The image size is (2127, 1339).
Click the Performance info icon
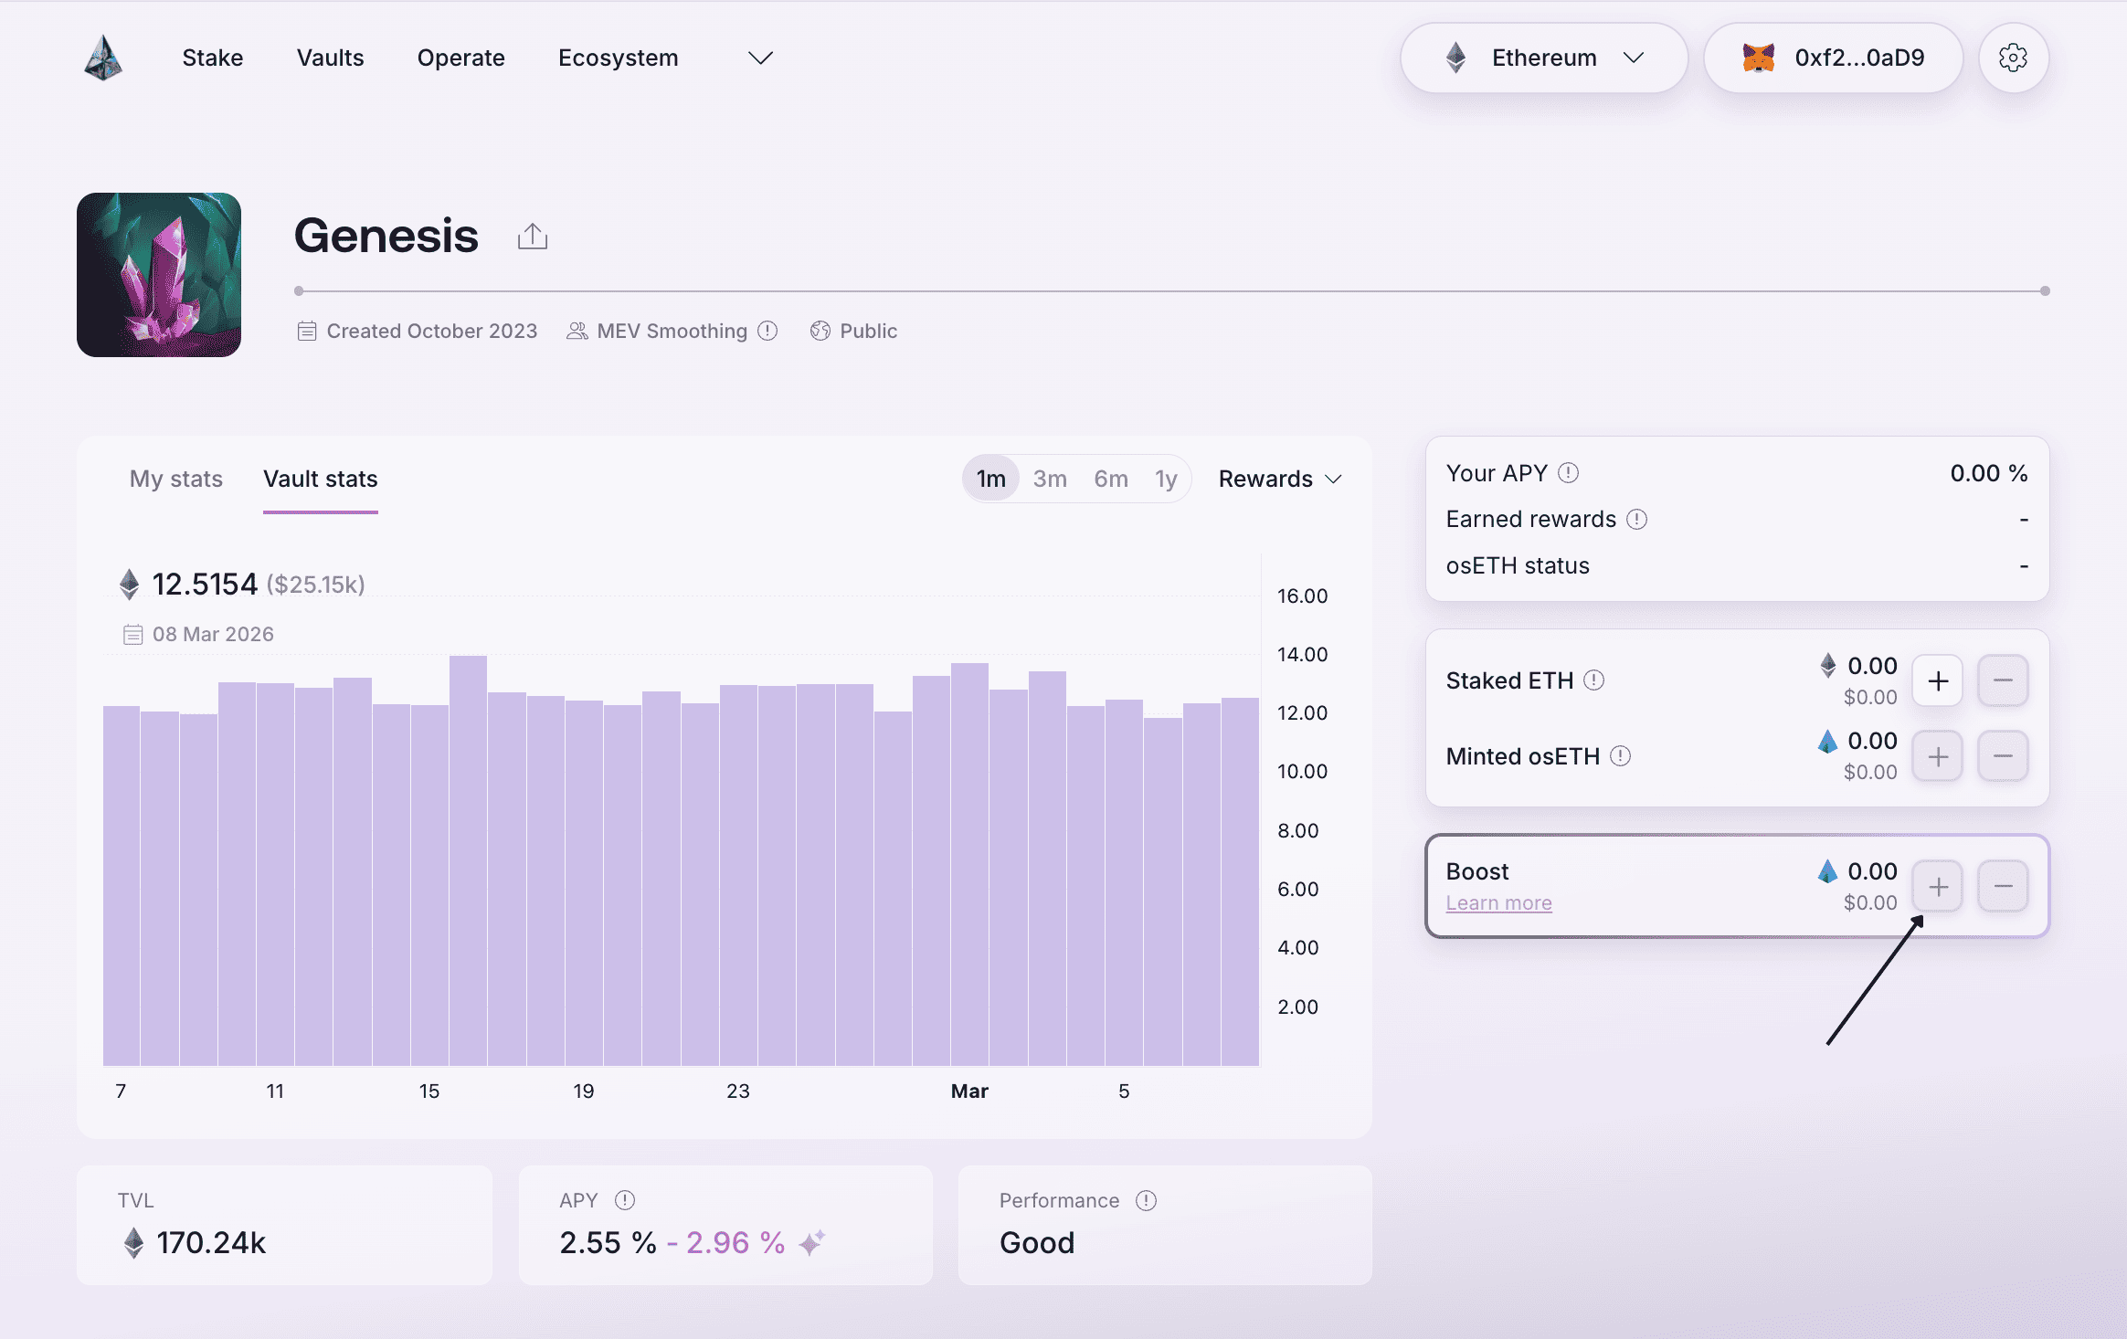pyautogui.click(x=1146, y=1200)
